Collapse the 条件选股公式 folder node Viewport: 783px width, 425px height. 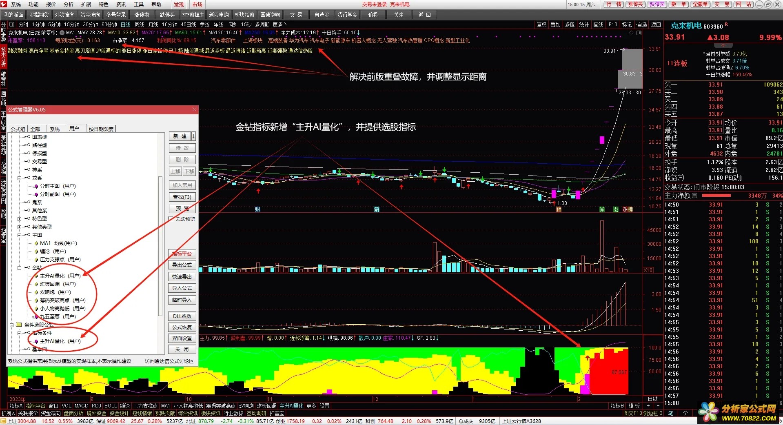click(x=11, y=325)
